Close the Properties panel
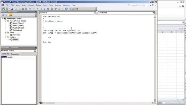The image size is (186, 105). pyautogui.click(x=35, y=48)
